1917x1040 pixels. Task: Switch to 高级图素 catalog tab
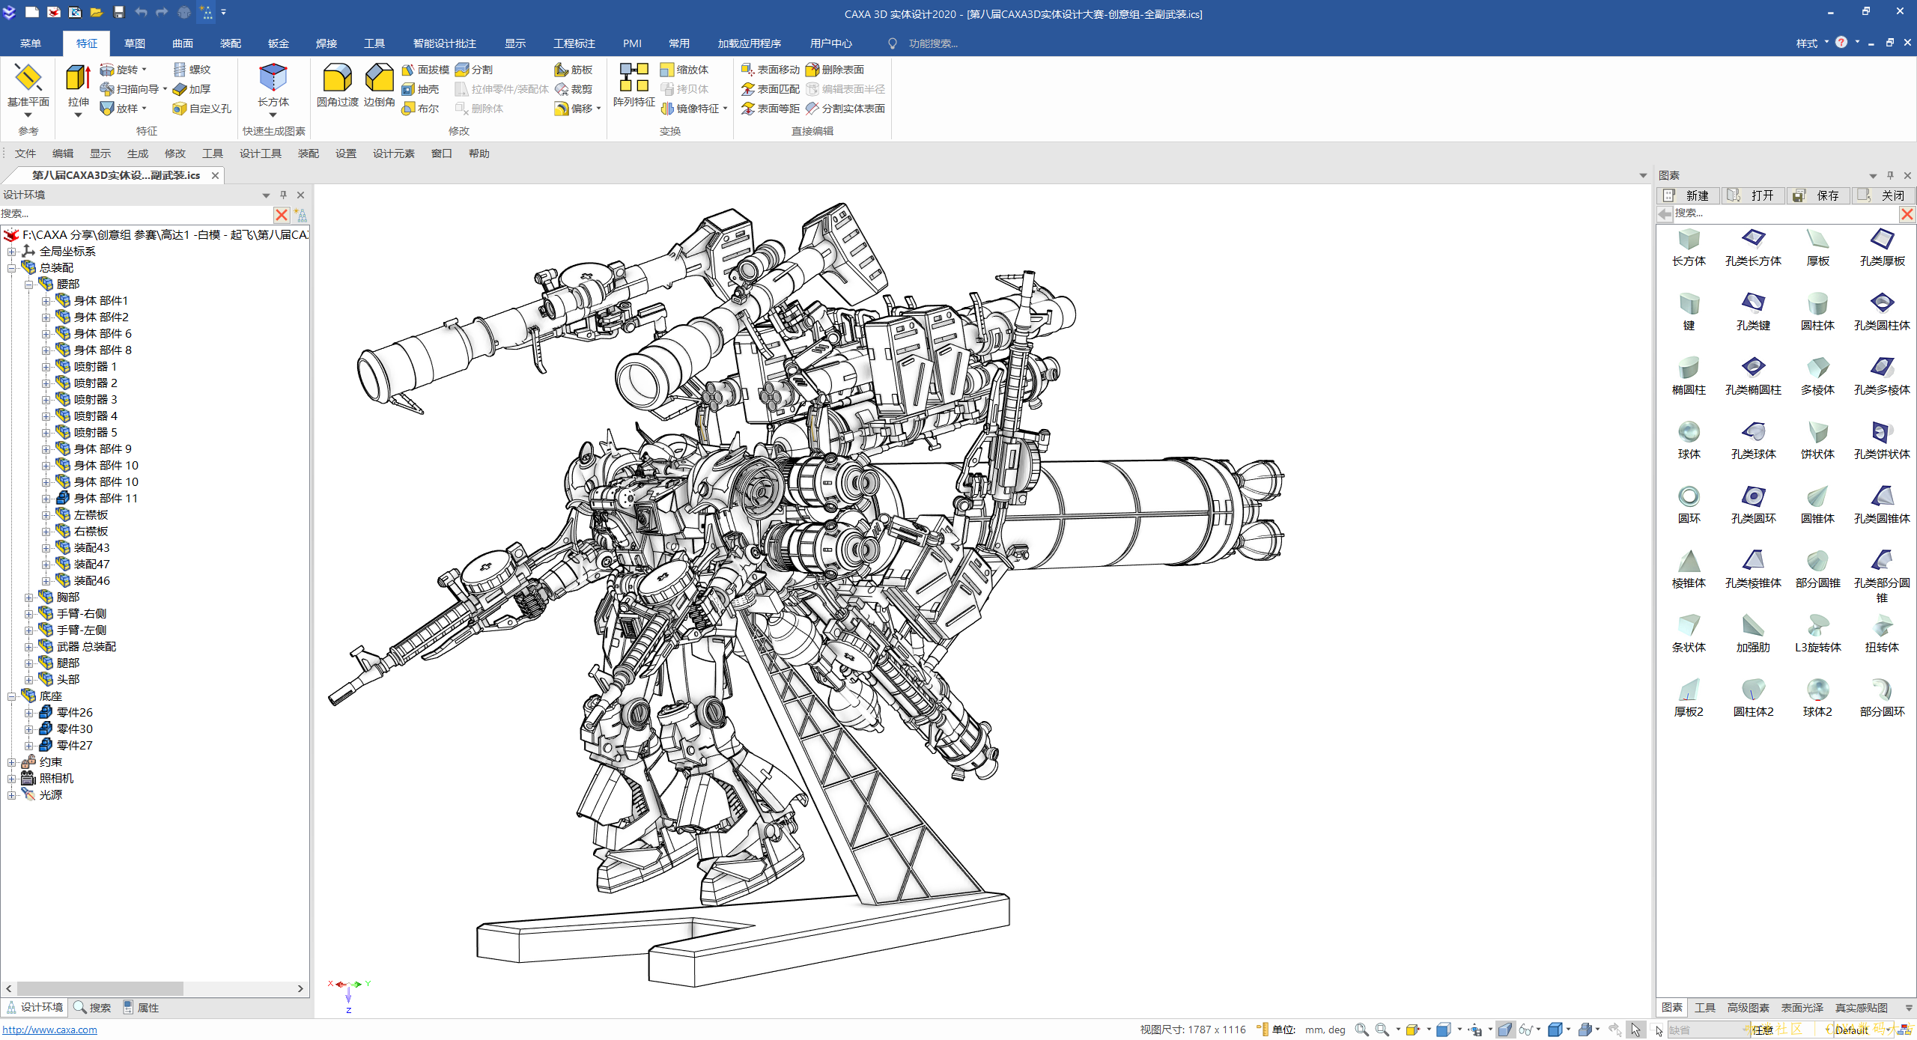pyautogui.click(x=1748, y=1008)
